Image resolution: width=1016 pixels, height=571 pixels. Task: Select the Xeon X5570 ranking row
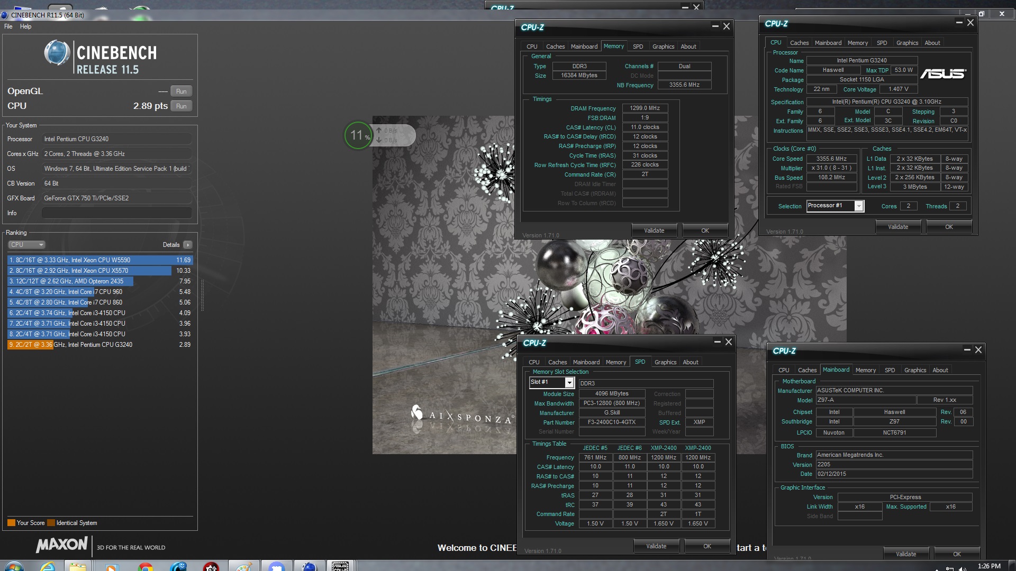(100, 271)
